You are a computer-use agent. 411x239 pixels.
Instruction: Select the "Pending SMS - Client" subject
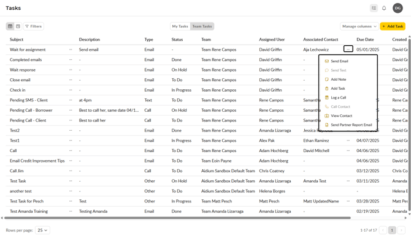29,100
